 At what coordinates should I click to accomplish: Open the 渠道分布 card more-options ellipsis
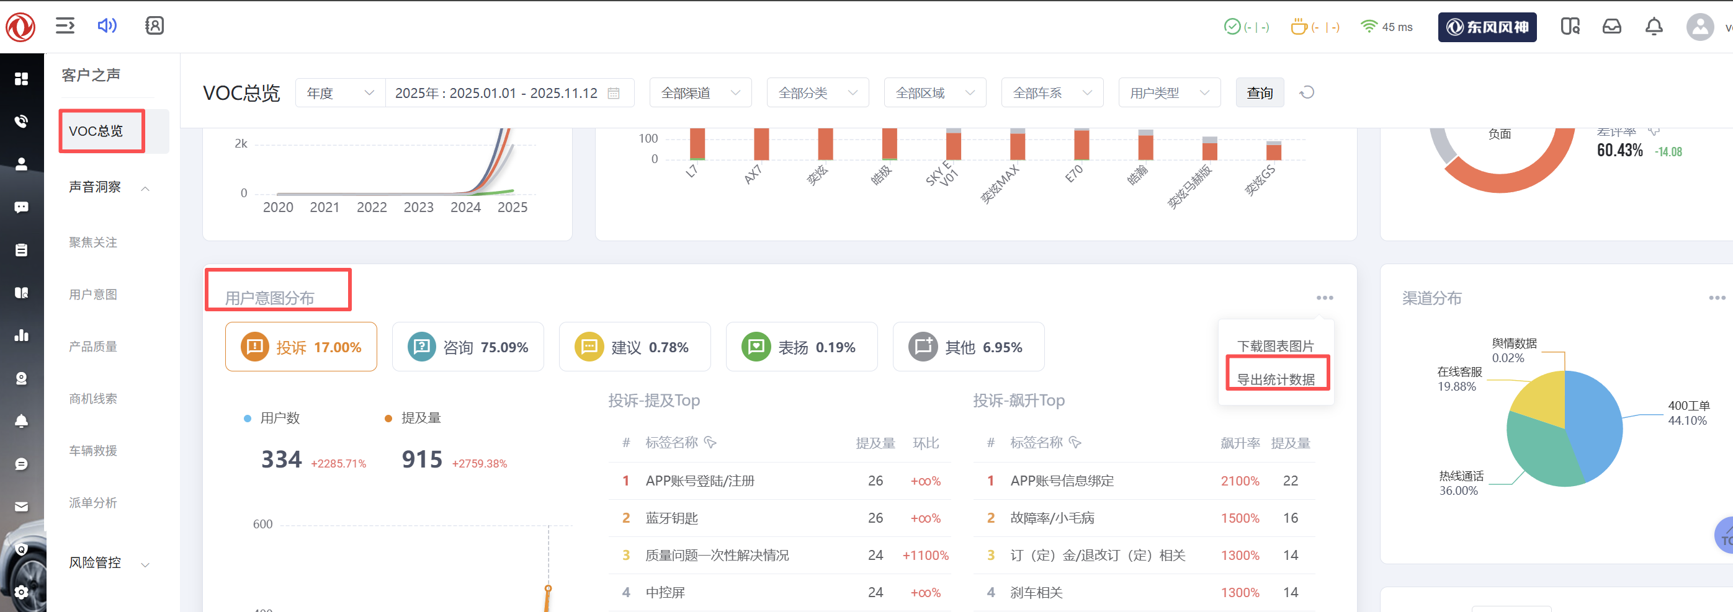pos(1716,297)
